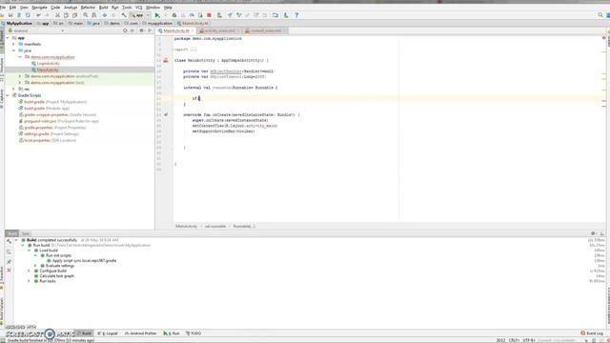Click the red Stop button in toolbar
The width and height of the screenshot is (610, 343).
pyautogui.click(x=209, y=15)
